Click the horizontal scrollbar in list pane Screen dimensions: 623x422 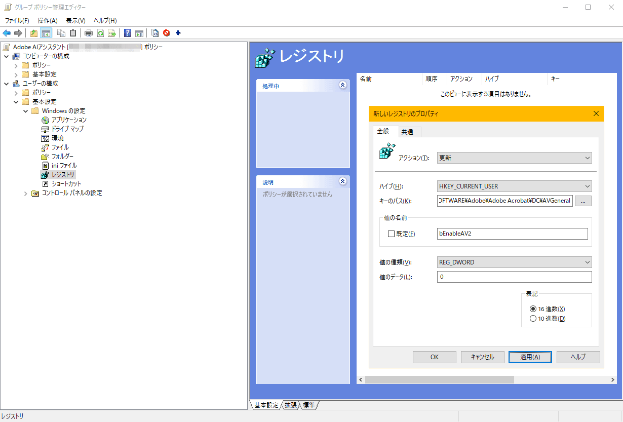click(x=440, y=379)
